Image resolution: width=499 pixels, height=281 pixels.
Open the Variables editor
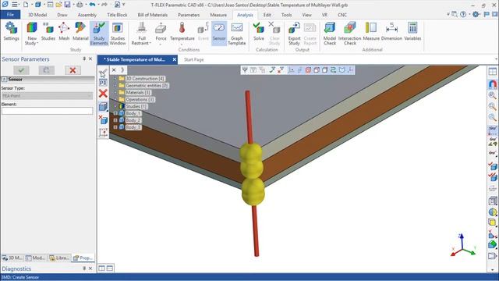tap(412, 31)
